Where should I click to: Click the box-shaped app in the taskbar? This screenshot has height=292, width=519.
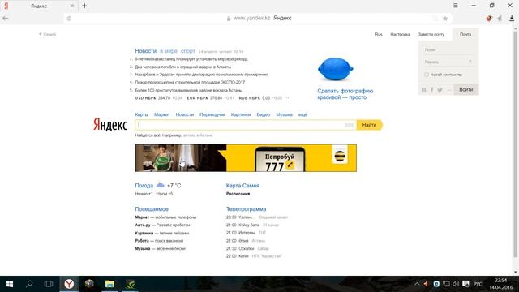pos(89,284)
